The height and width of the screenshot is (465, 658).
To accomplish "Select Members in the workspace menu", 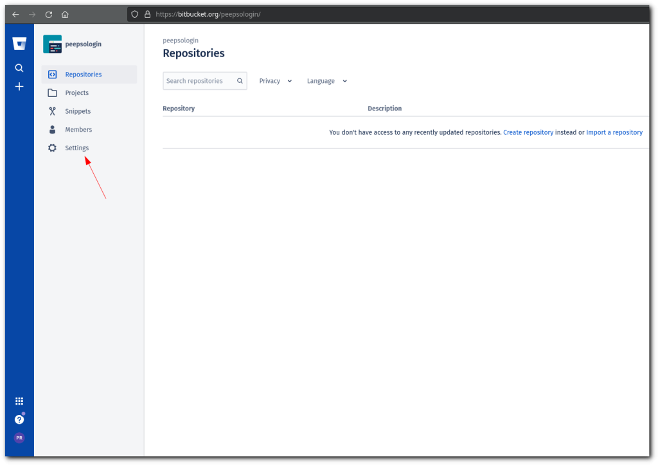I will pos(78,129).
